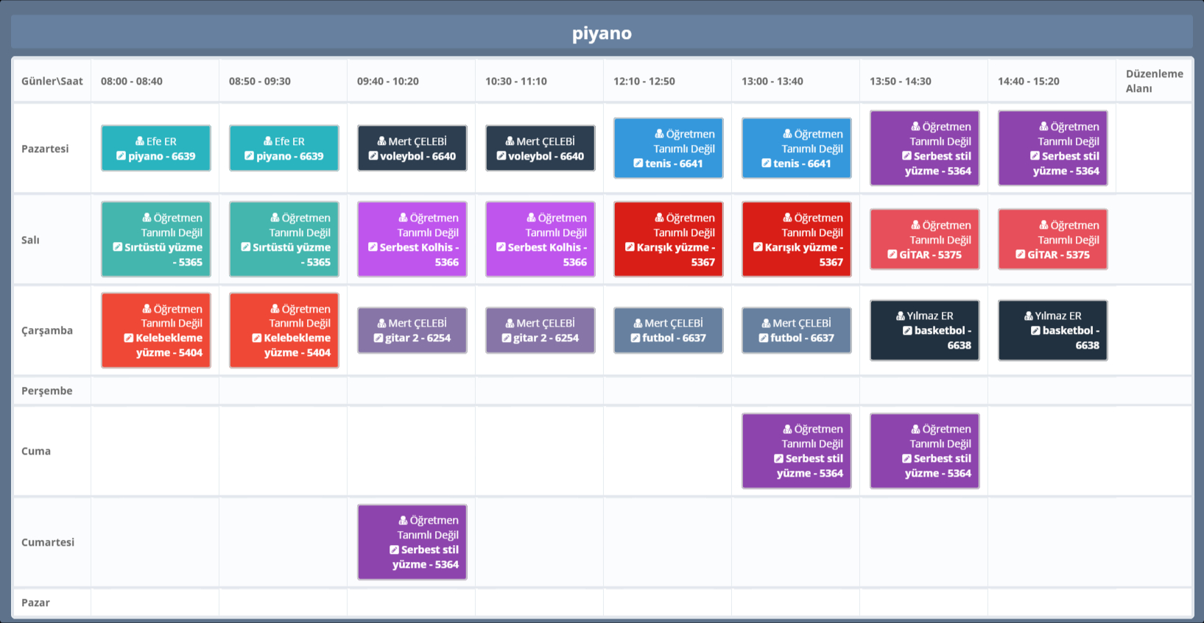
Task: Click edit icon on Monday 12:10 tenis lesson
Action: (x=638, y=163)
